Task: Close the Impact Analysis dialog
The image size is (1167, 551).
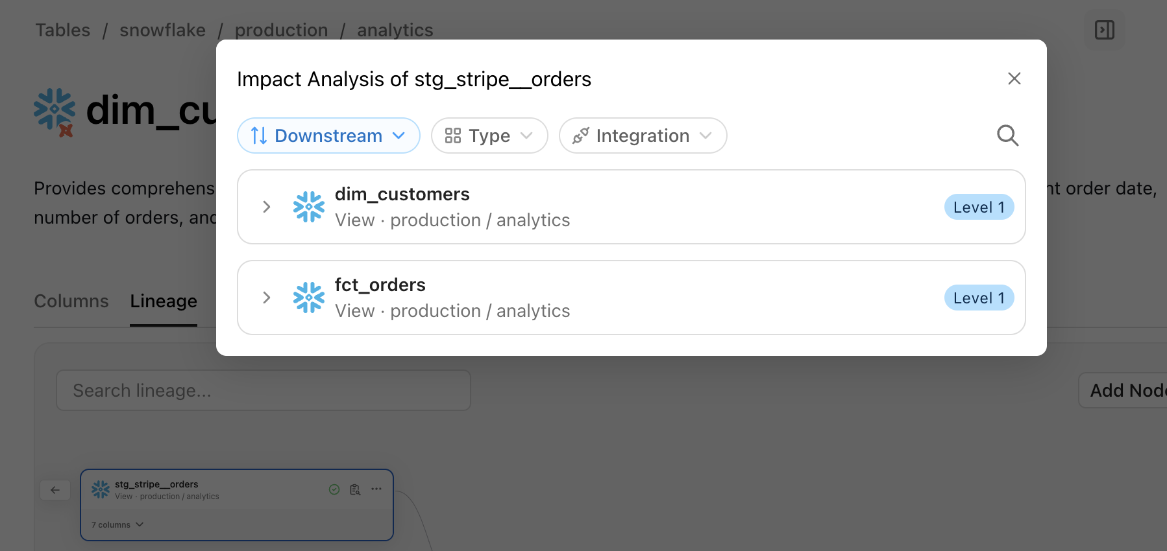Action: 1014,78
